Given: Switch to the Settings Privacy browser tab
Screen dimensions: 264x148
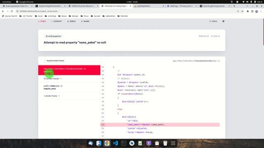Looking at the screenshot, I should 181,6.
